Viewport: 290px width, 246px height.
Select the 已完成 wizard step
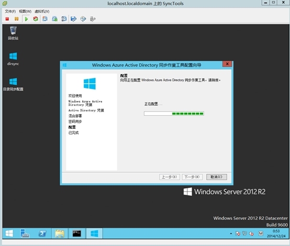(x=73, y=133)
